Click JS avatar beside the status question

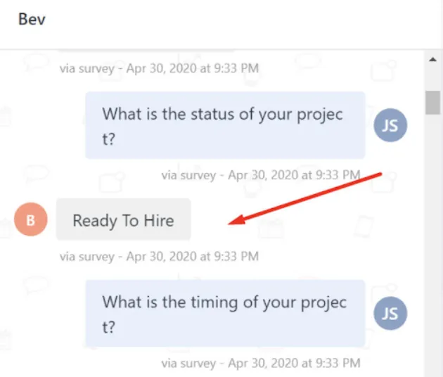click(390, 125)
